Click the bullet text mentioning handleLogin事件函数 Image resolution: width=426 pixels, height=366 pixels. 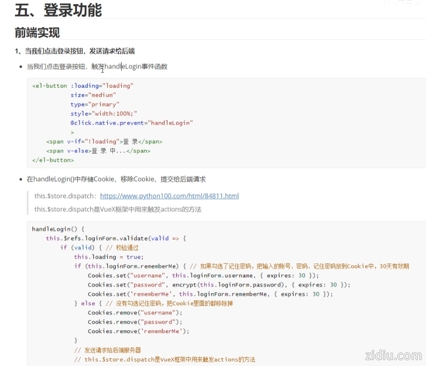[x=97, y=67]
